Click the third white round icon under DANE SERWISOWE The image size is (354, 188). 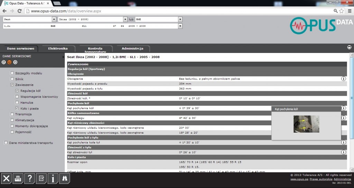pyautogui.click(x=15, y=62)
